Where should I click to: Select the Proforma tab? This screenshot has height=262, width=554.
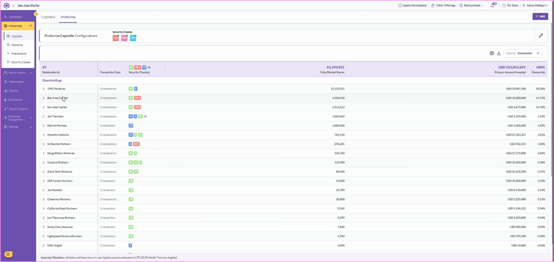68,17
